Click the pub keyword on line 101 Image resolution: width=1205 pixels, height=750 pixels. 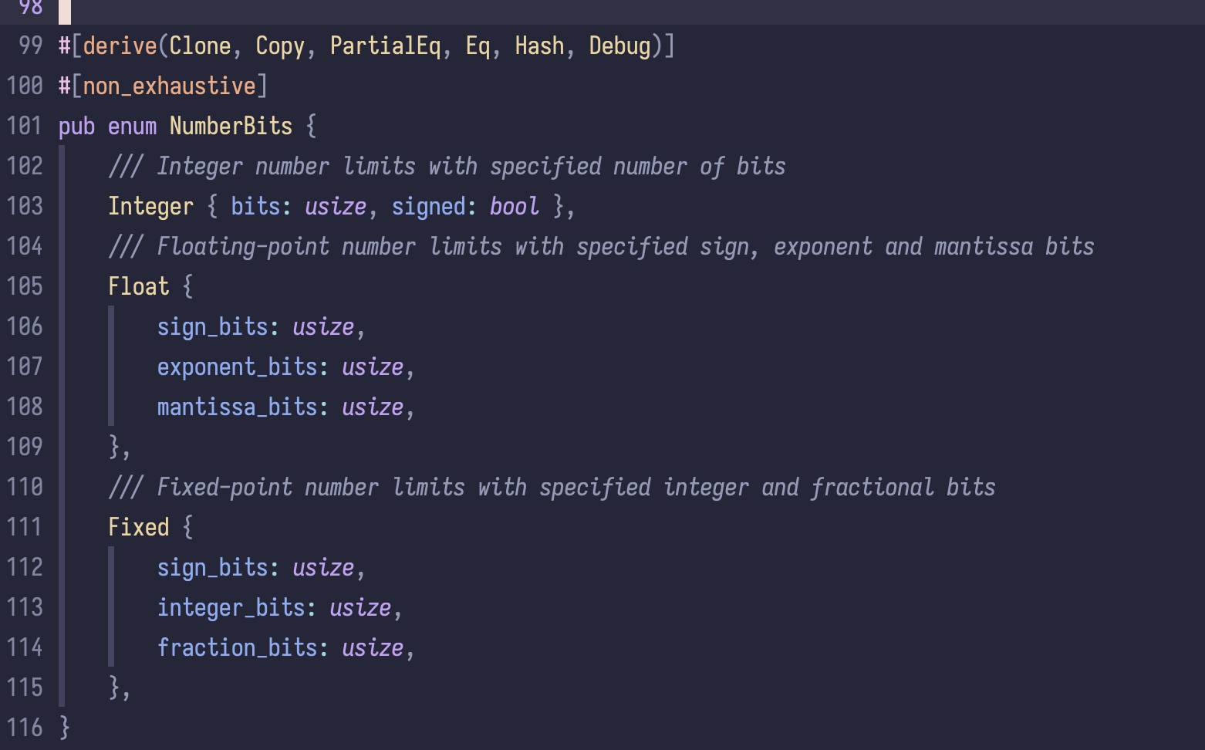click(76, 127)
